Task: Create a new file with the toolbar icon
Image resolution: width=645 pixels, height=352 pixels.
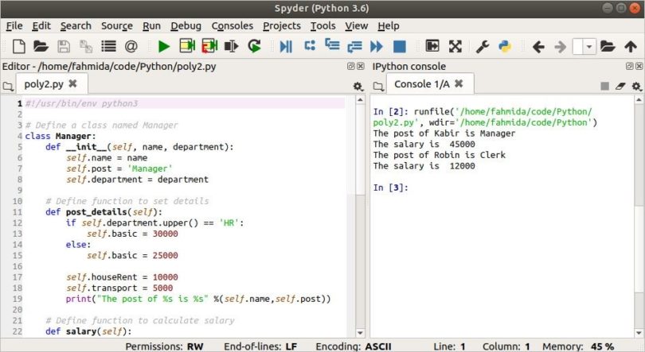Action: tap(19, 46)
